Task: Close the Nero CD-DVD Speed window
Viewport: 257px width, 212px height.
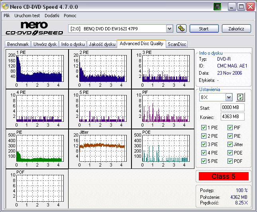Action: click(250, 7)
